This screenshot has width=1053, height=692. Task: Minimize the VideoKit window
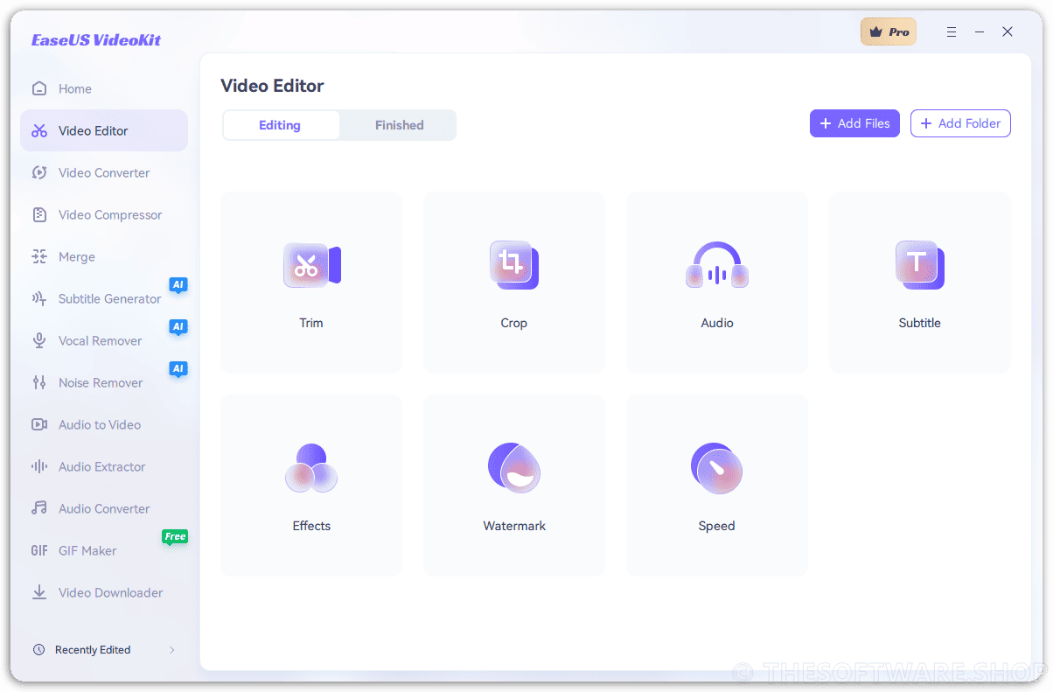[980, 31]
